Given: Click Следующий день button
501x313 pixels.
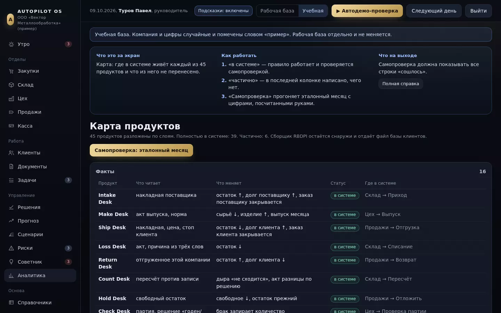Looking at the screenshot, I should pos(434,11).
